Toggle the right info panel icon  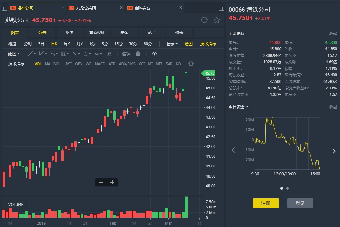point(222,8)
